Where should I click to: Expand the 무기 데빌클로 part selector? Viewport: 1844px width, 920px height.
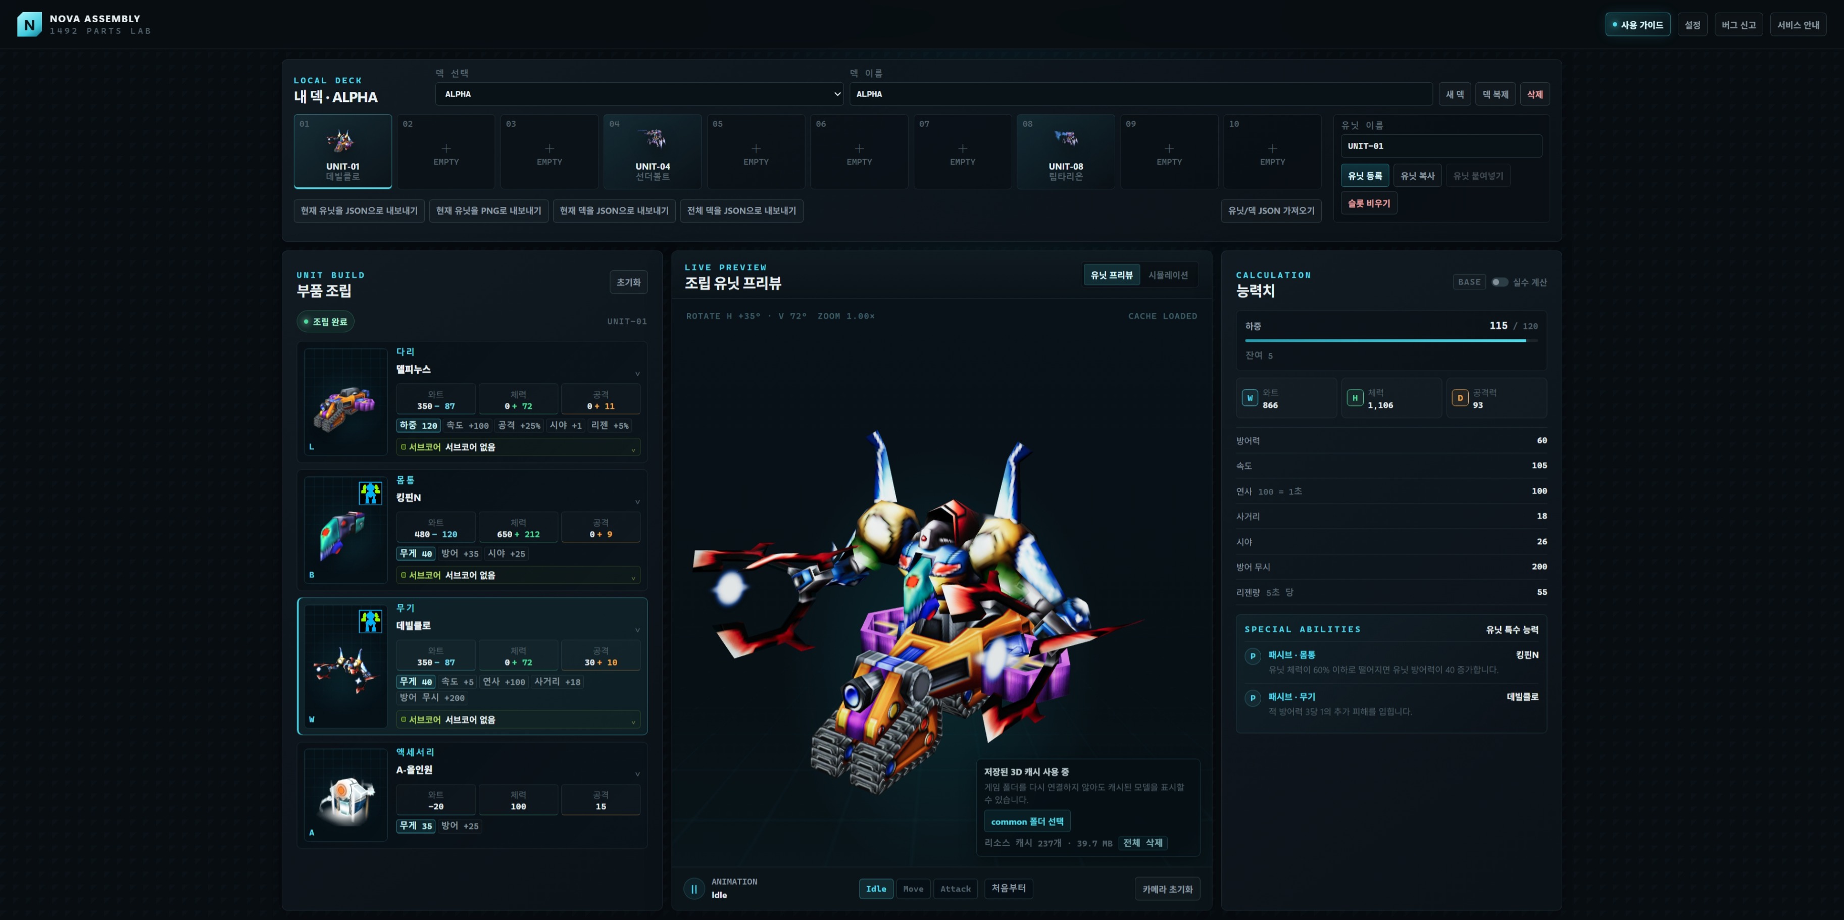coord(518,626)
